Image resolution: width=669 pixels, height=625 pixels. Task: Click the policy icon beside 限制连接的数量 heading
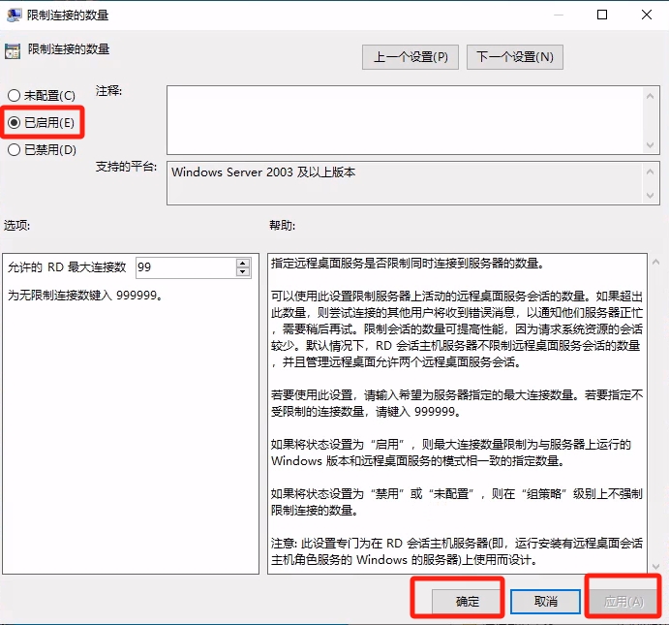tap(14, 49)
